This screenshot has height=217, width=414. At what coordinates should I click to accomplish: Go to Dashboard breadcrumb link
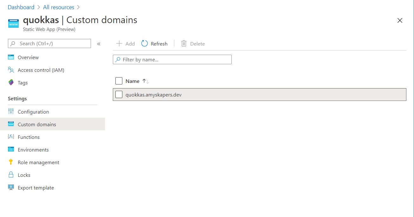[x=21, y=7]
